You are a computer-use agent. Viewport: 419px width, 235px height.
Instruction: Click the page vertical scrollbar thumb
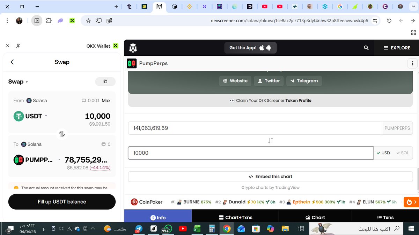tap(418, 179)
